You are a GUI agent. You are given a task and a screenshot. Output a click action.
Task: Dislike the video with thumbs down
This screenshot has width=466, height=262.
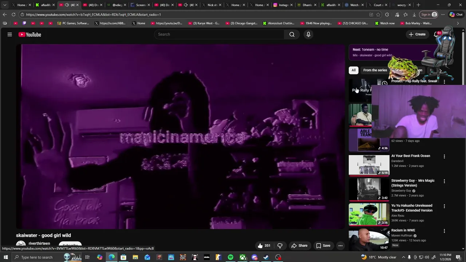point(280,246)
